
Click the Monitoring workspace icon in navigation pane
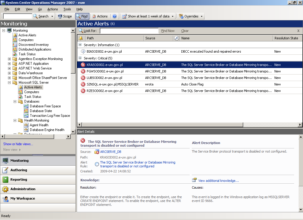point(5,161)
